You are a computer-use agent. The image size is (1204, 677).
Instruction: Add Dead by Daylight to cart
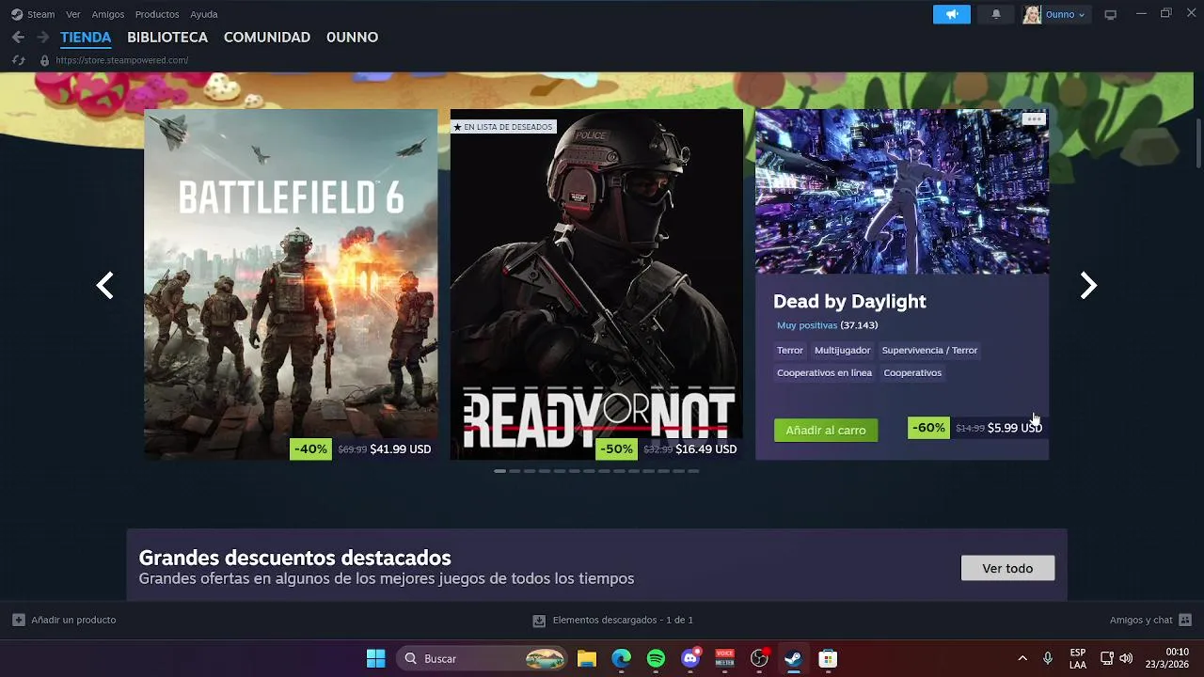coord(826,430)
